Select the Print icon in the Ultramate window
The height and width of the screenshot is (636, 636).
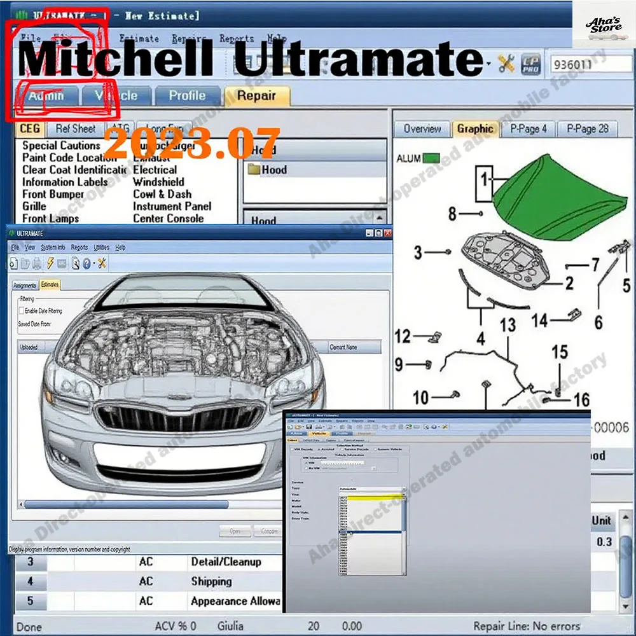coord(37,263)
